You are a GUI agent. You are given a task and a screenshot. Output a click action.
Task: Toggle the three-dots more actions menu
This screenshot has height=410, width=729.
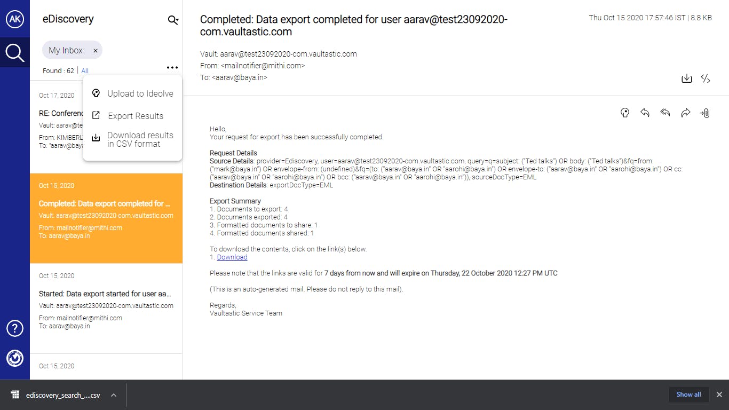[172, 68]
